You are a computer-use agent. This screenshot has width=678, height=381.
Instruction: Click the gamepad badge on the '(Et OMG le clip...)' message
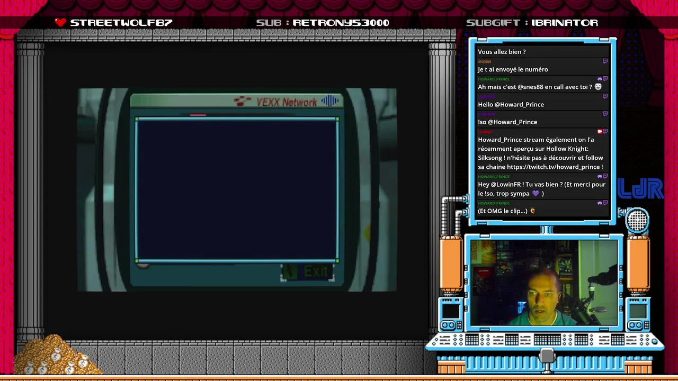tap(600, 203)
